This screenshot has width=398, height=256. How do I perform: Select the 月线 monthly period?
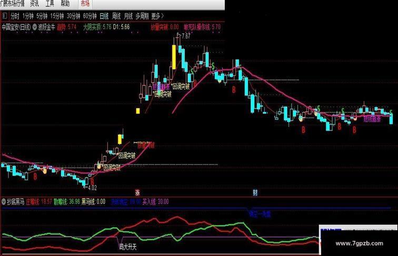pos(128,16)
